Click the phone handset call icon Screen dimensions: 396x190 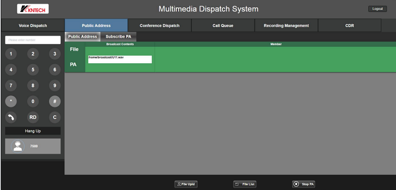11,117
